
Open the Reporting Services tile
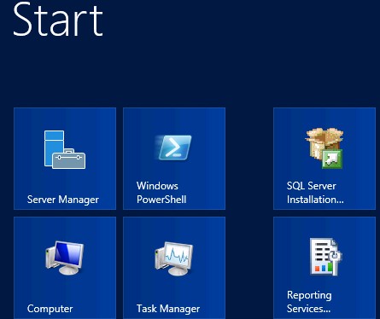tap(324, 268)
